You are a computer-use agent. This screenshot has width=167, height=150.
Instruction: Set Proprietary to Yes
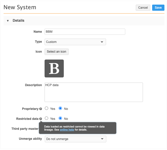(47, 108)
